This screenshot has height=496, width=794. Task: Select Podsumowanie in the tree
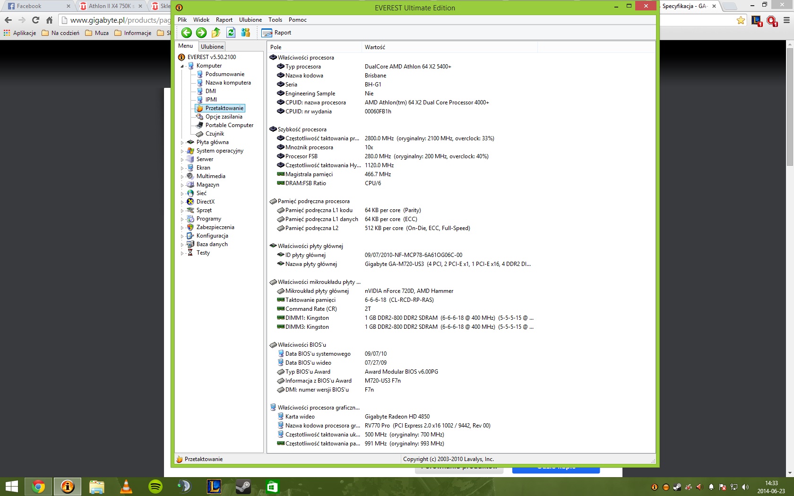point(224,74)
